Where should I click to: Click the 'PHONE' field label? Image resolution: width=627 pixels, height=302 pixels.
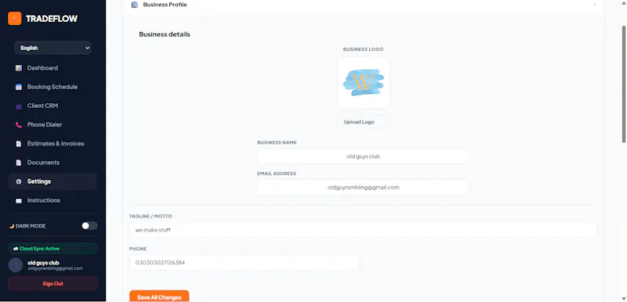pyautogui.click(x=138, y=249)
